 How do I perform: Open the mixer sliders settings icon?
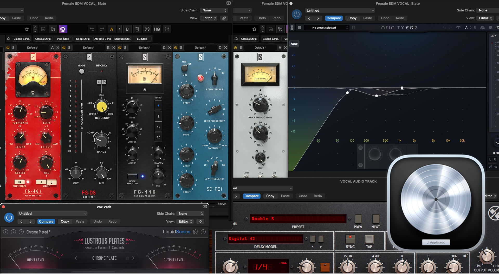(x=167, y=29)
